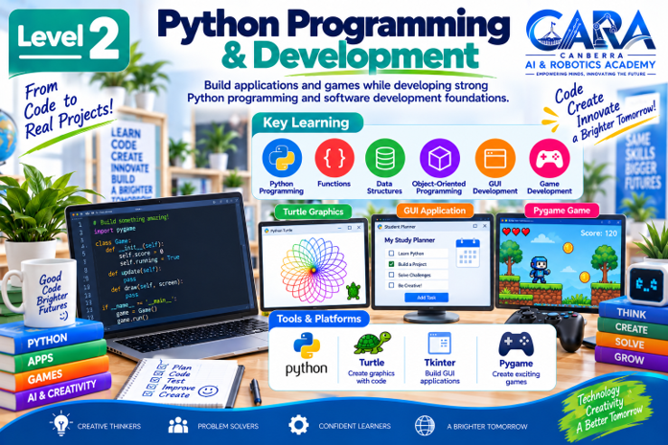Select the green Turtle Graphics label

pyautogui.click(x=313, y=211)
